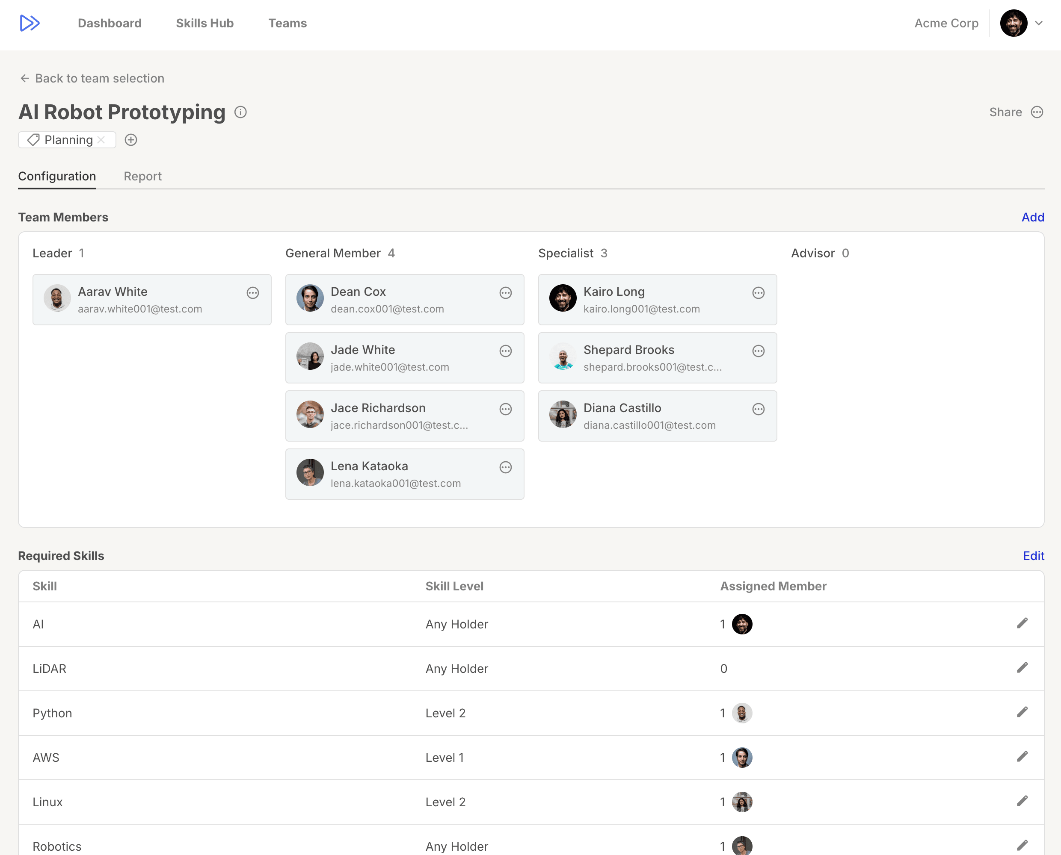Open Diana Castillo's options dropdown
The width and height of the screenshot is (1061, 855).
759,409
